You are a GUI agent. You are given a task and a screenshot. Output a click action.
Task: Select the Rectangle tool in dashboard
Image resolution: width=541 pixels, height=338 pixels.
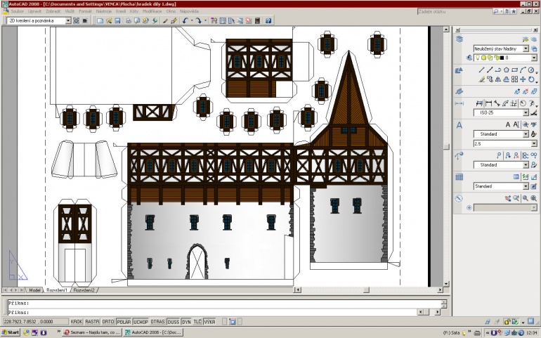[x=514, y=70]
